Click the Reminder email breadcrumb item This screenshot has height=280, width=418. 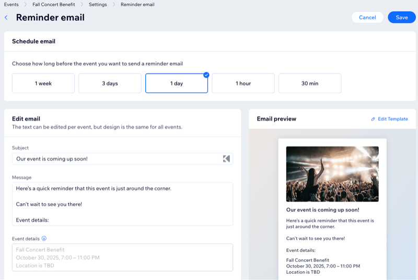(137, 5)
